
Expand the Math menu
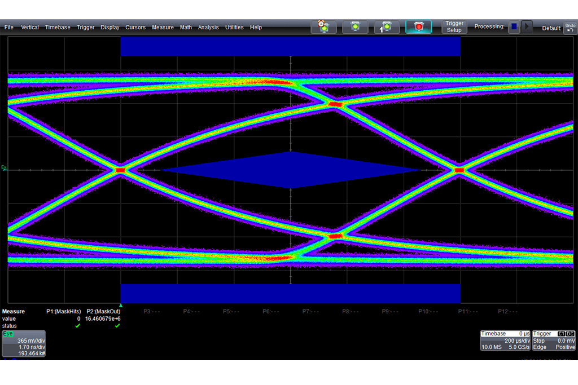tap(186, 27)
